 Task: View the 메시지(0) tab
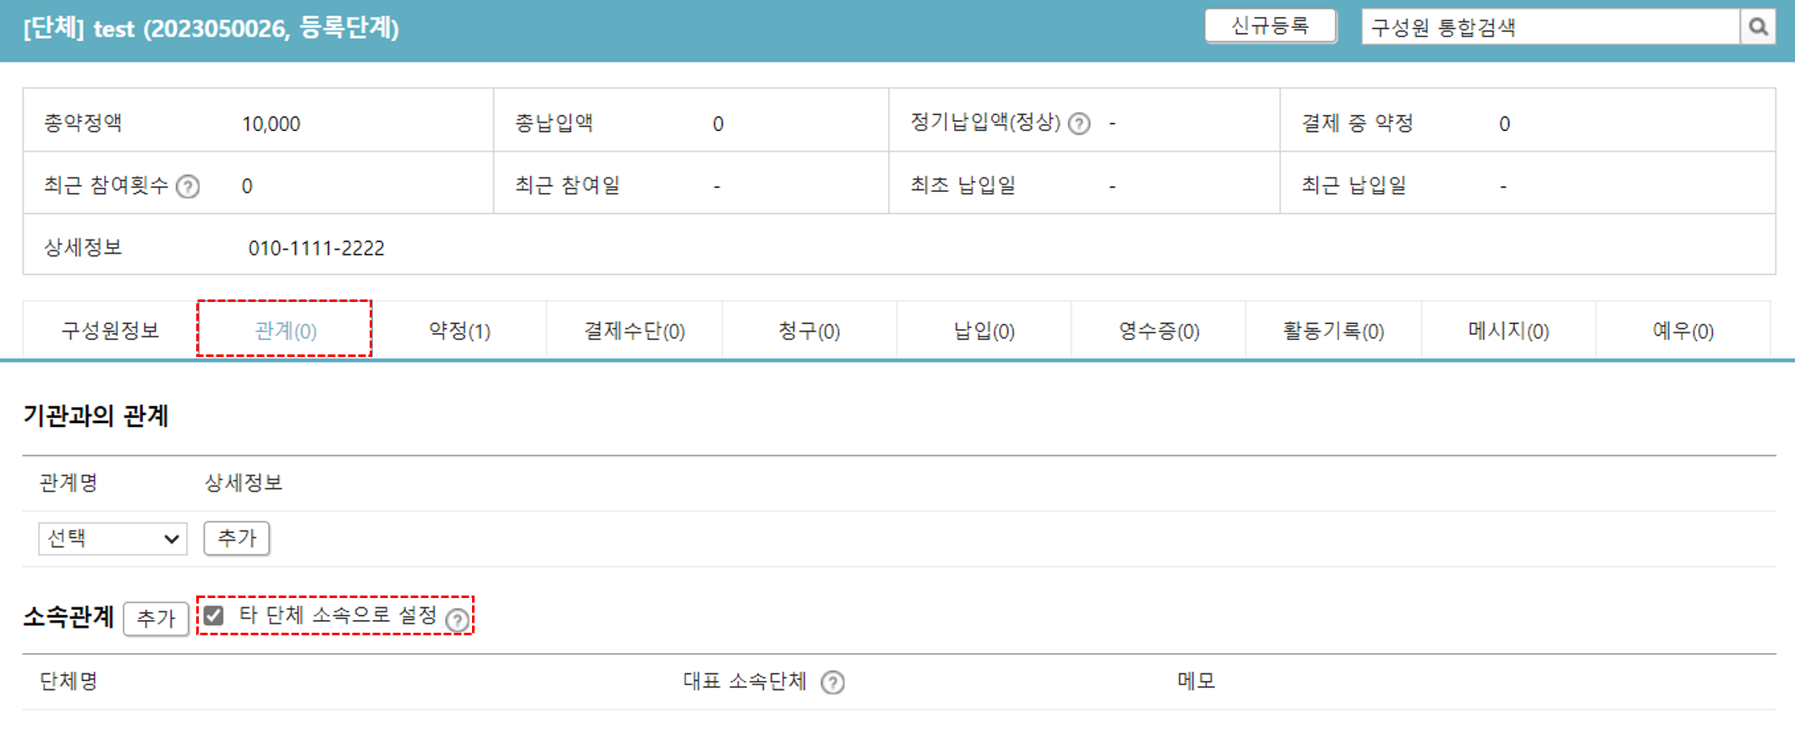point(1508,331)
